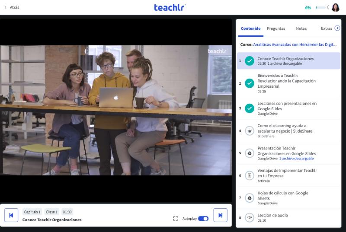
Task: Click article icon of lesson 6
Action: [x=250, y=175]
